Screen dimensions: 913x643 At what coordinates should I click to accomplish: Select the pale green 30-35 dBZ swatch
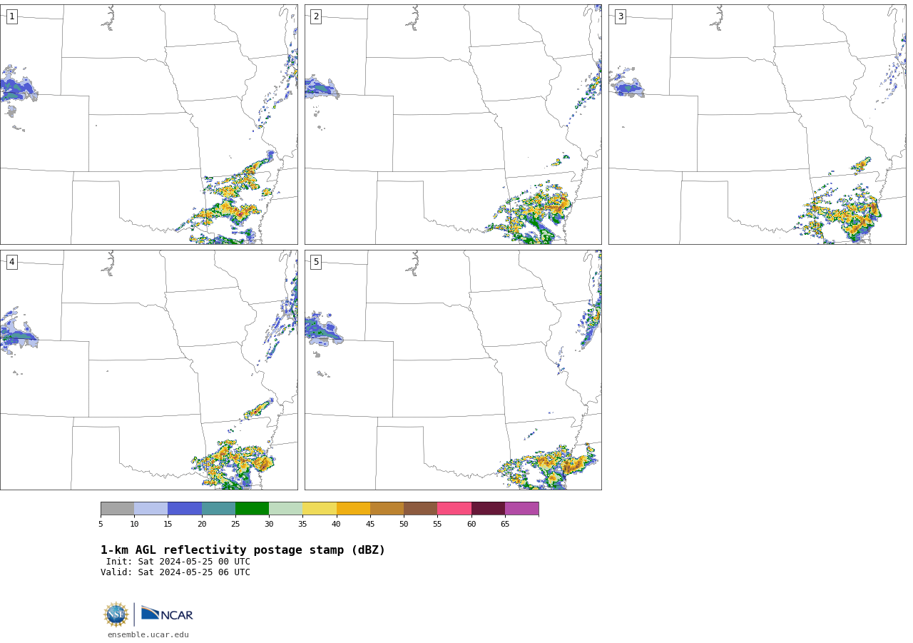pos(285,508)
